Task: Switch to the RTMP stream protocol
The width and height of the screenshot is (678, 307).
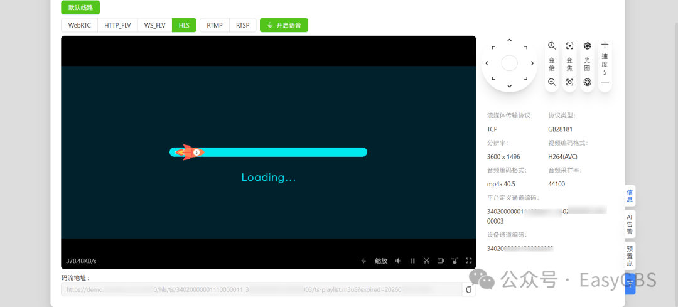Action: 215,25
